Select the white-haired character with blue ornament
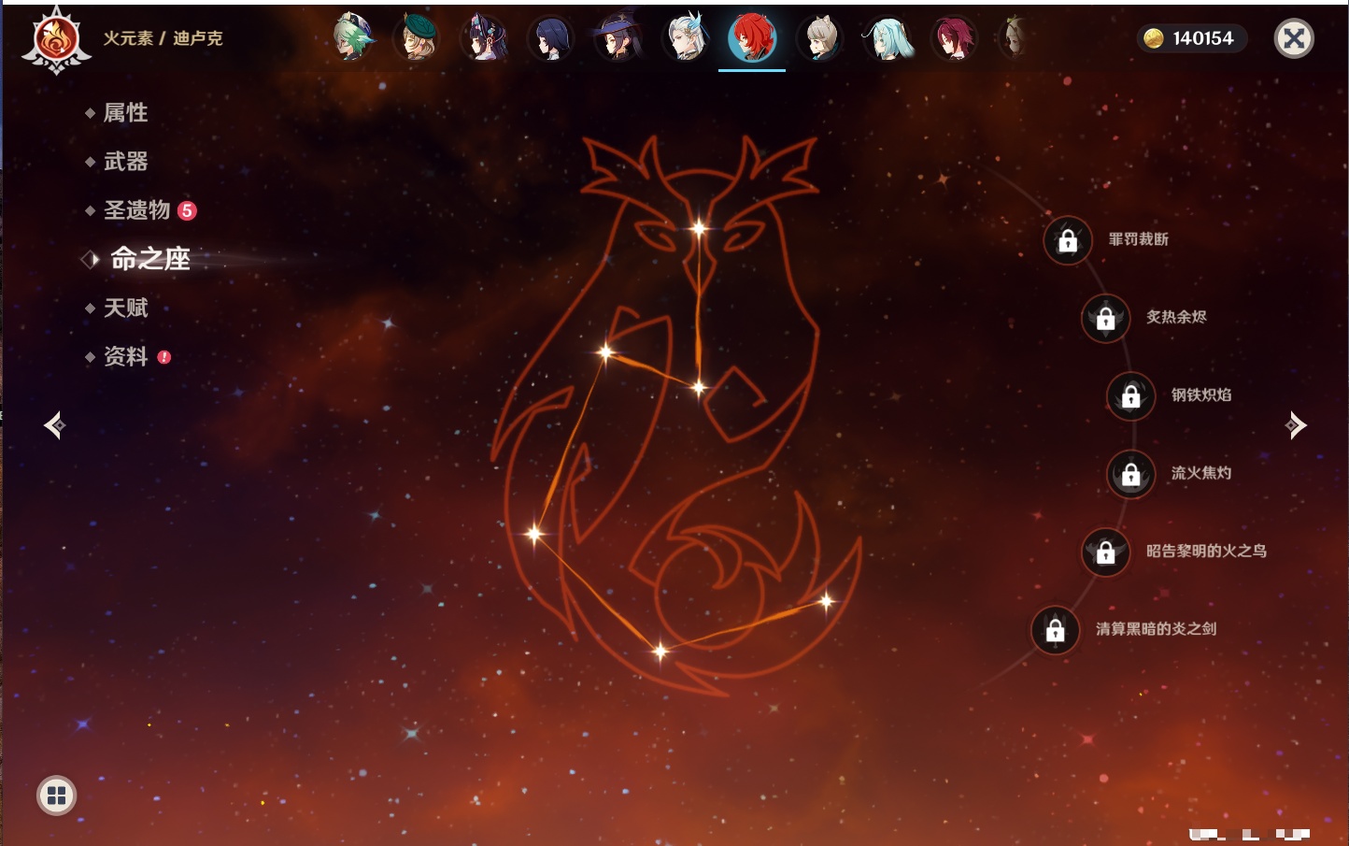Viewport: 1349px width, 846px height. (686, 38)
